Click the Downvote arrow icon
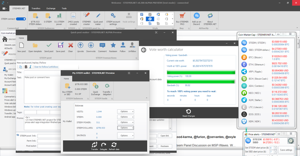 click(91, 47)
